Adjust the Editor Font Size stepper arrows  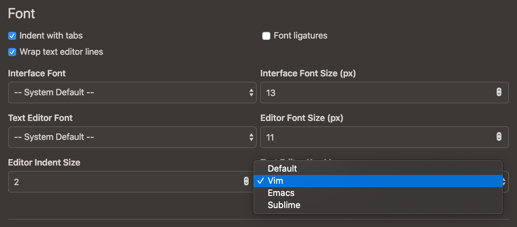tap(499, 136)
